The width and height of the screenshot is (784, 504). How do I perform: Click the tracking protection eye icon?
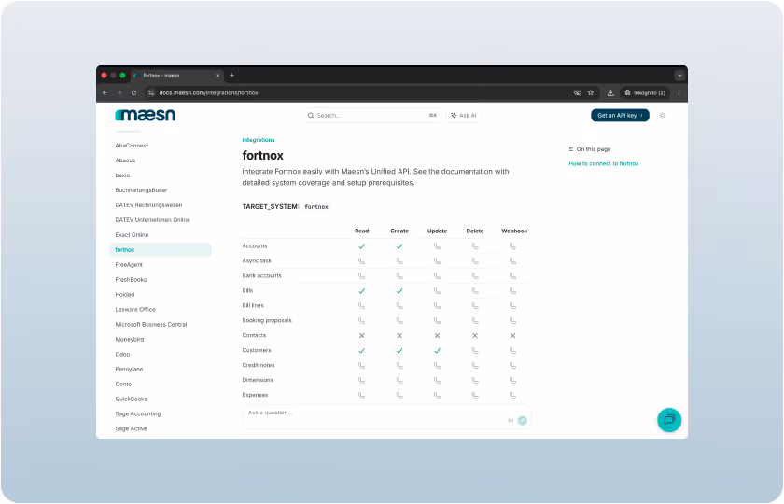coord(578,93)
